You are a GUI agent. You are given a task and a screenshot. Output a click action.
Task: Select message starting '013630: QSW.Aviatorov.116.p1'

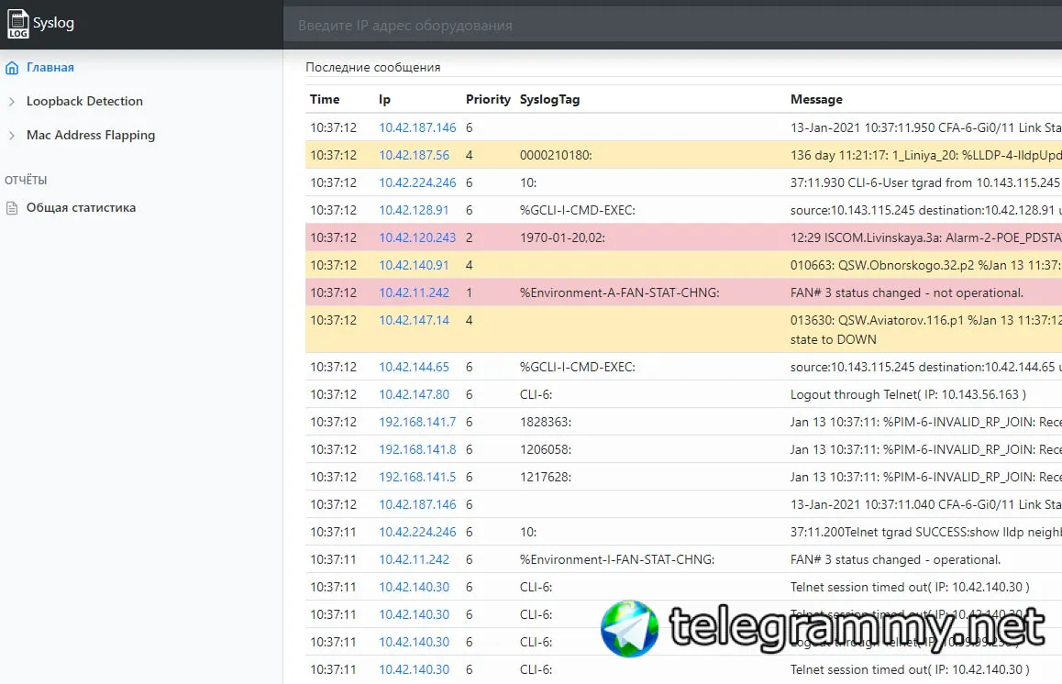926,320
